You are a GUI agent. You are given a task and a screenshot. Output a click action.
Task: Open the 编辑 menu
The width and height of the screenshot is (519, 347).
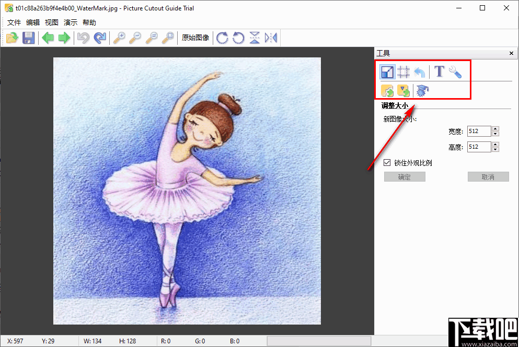pyautogui.click(x=33, y=22)
